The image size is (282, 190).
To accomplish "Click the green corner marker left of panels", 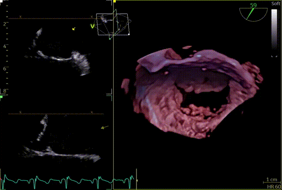I will point(1,96).
